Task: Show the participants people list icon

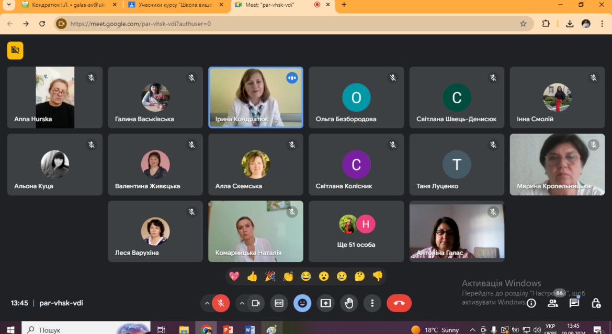Action: 553,303
